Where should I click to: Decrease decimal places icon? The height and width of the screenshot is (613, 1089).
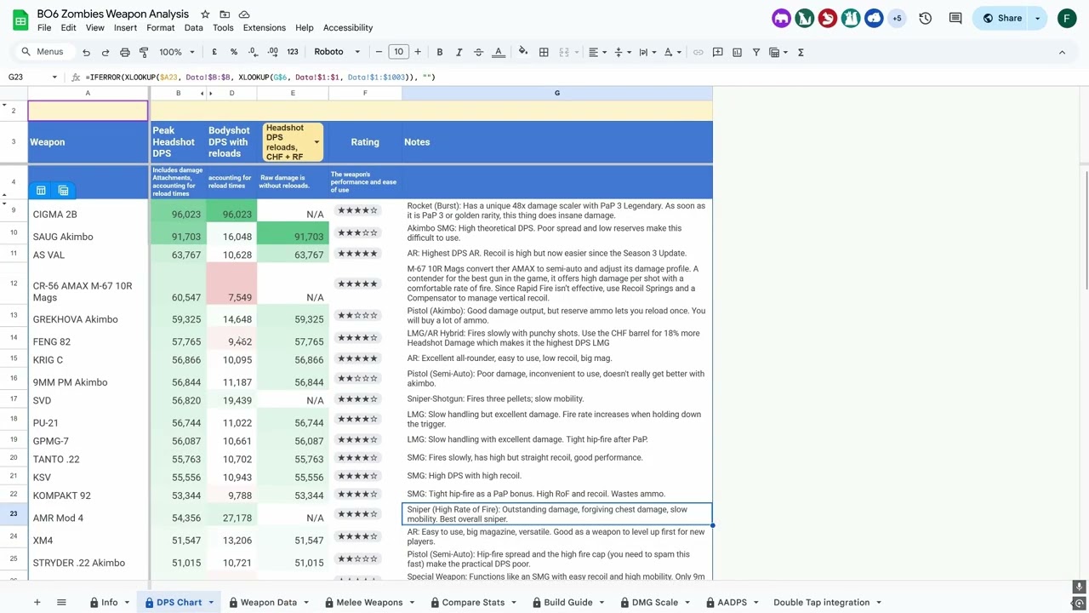(253, 52)
